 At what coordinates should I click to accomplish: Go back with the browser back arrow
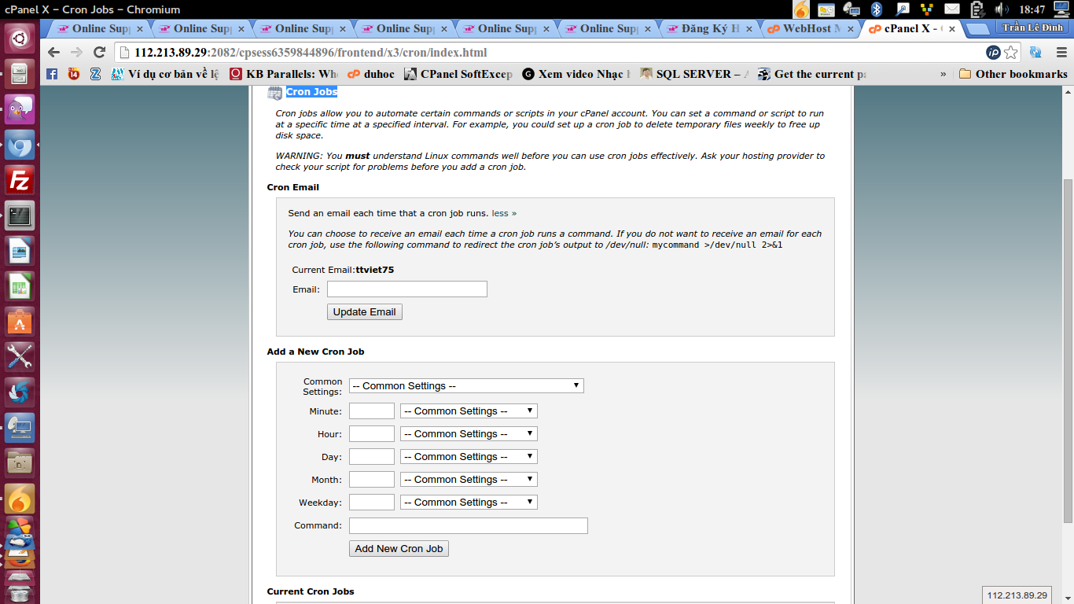54,53
